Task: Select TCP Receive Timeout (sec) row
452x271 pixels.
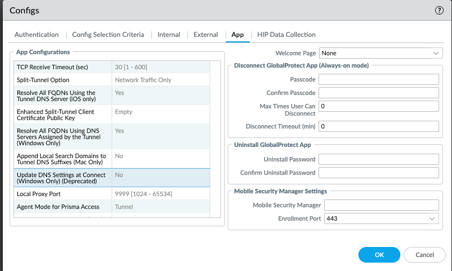Action: coord(112,67)
